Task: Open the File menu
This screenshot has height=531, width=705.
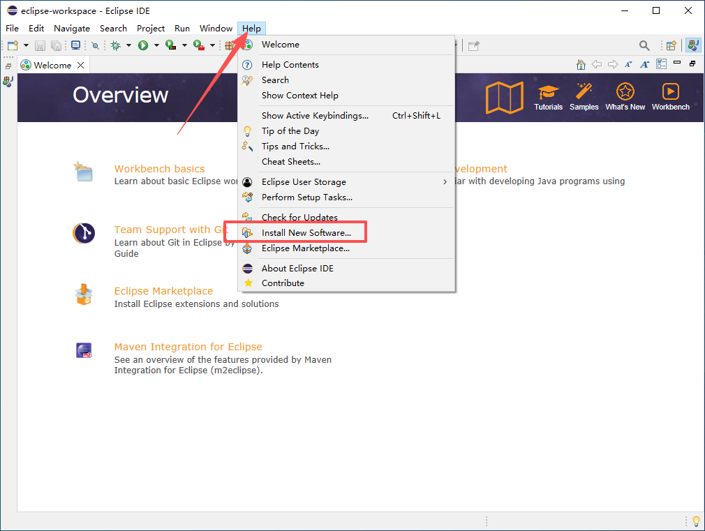Action: click(x=12, y=29)
